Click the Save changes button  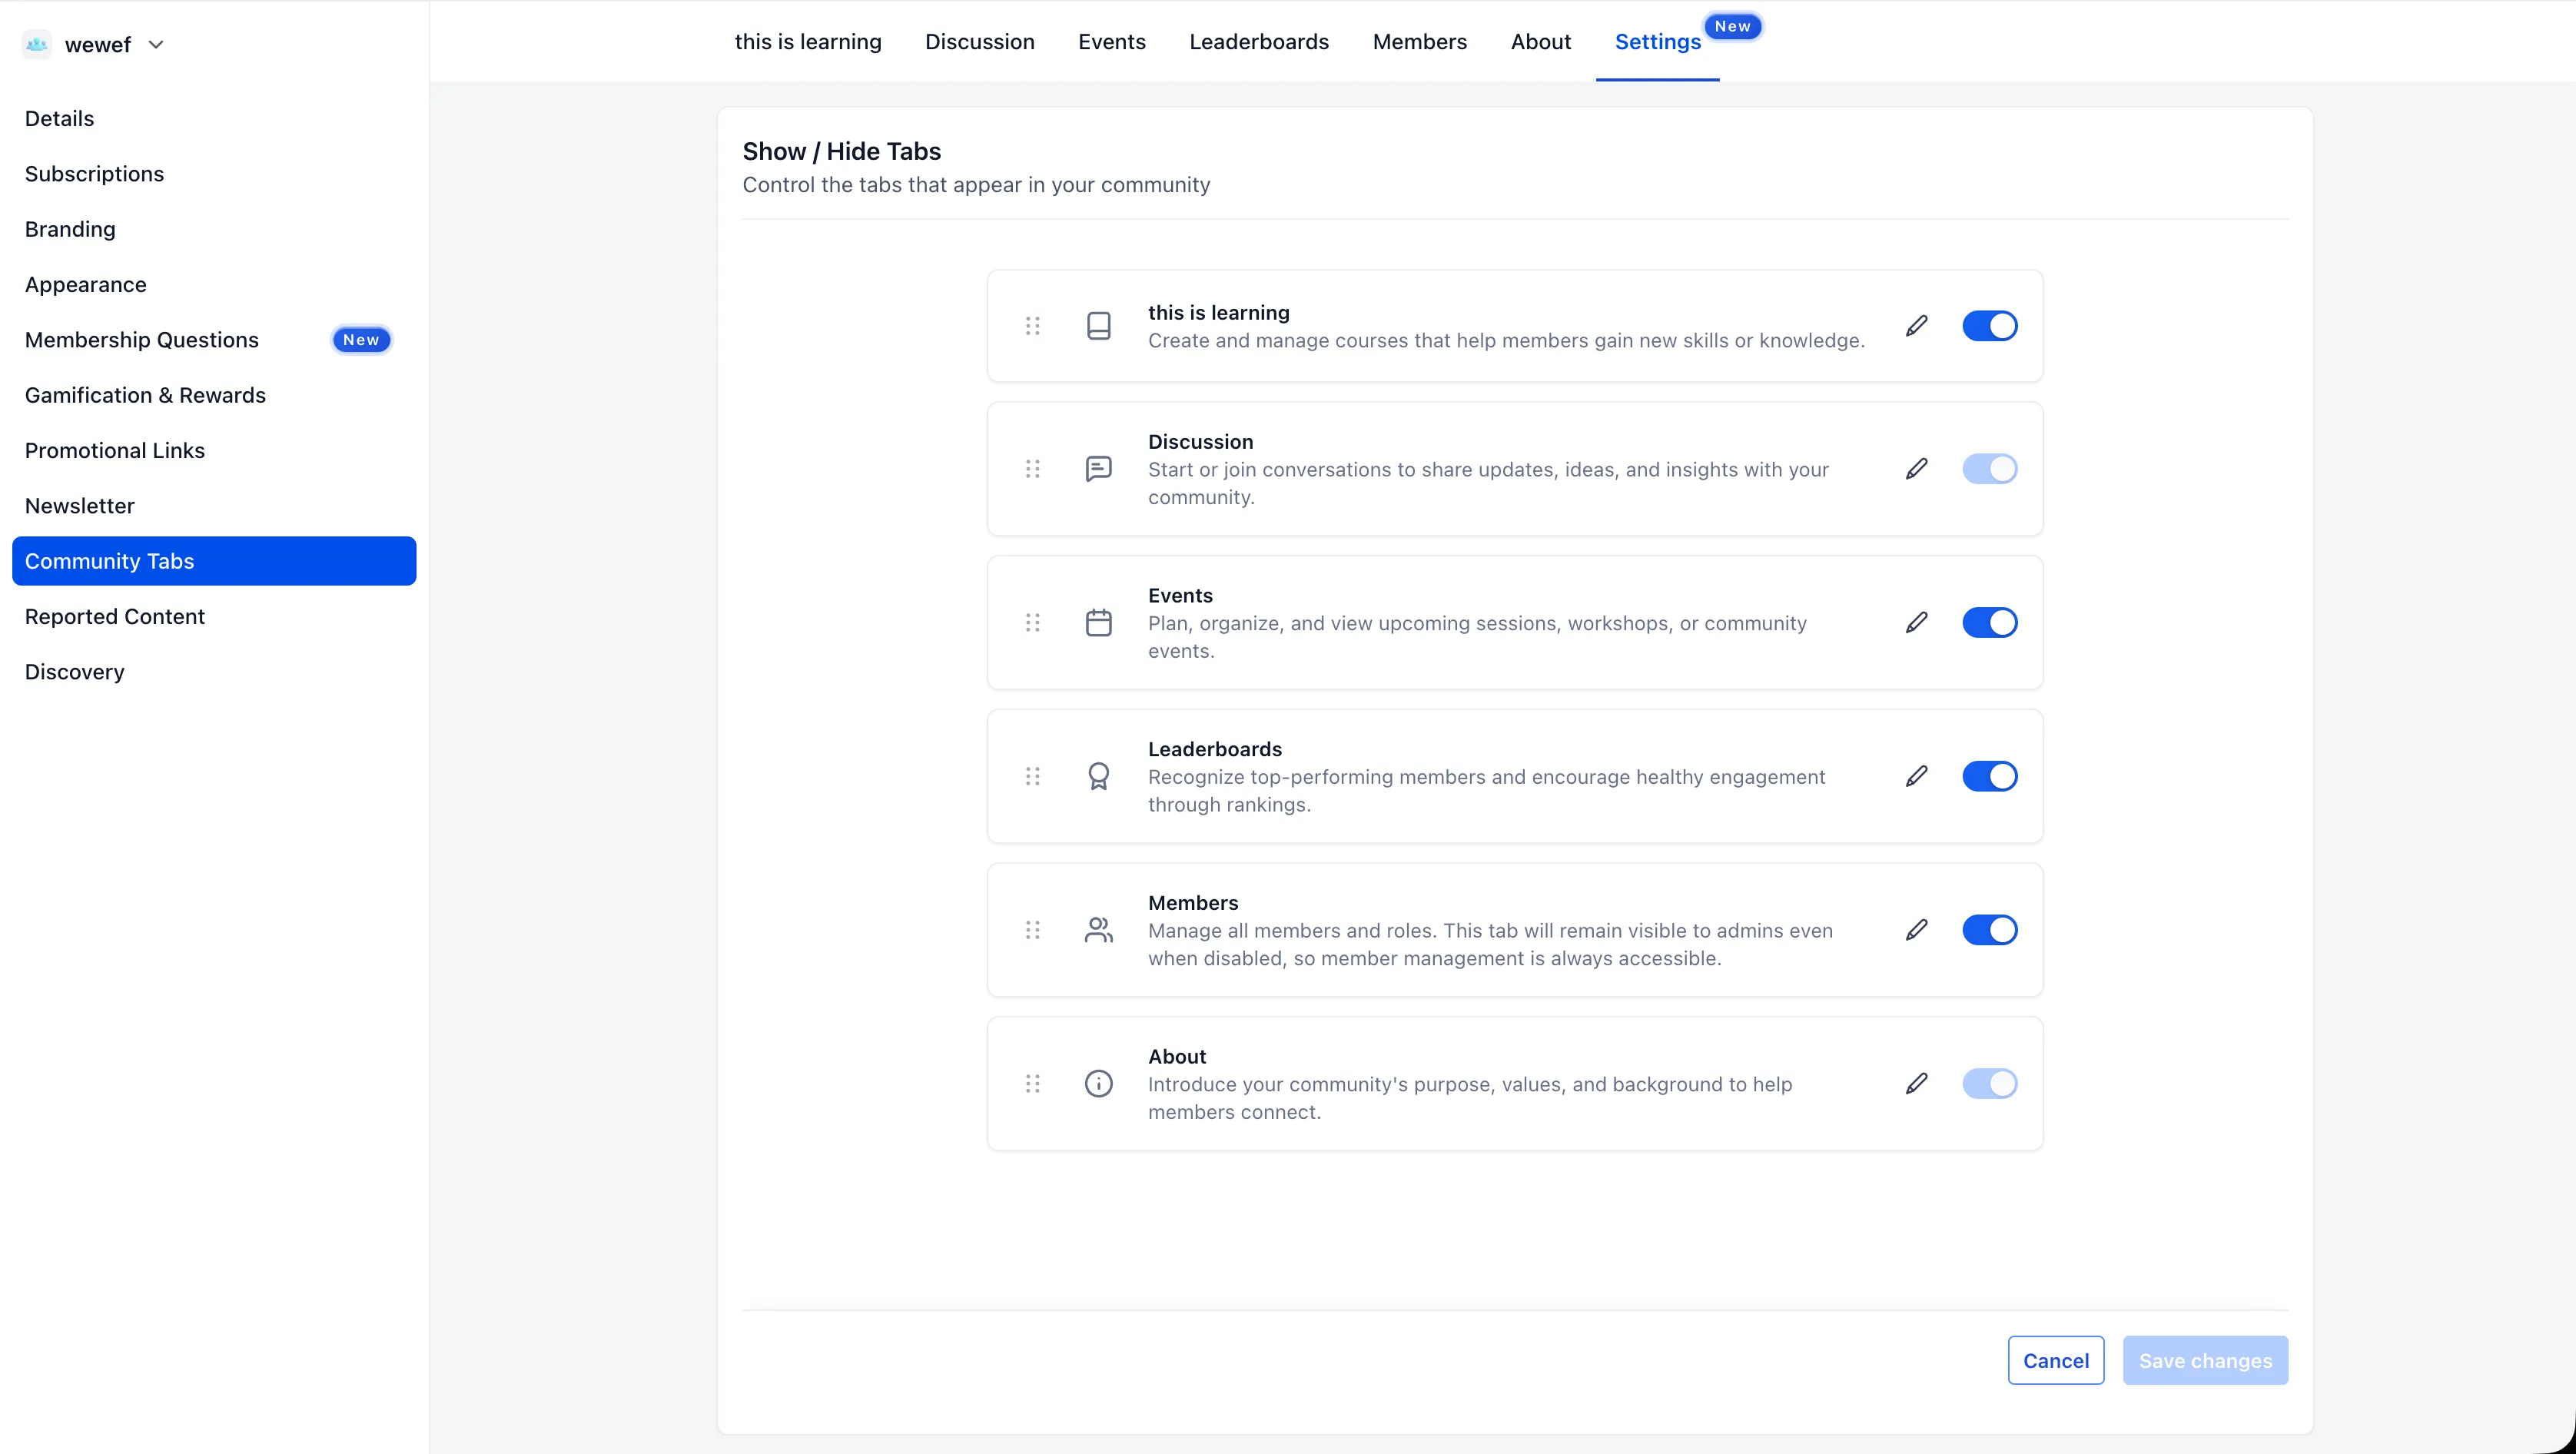pos(2206,1361)
